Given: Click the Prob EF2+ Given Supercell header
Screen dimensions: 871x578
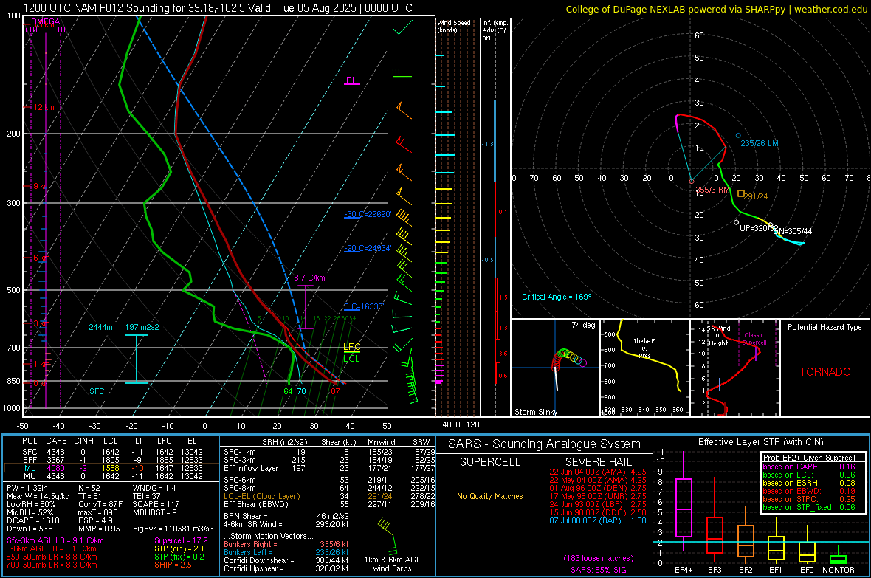Looking at the screenshot, I should tap(809, 458).
